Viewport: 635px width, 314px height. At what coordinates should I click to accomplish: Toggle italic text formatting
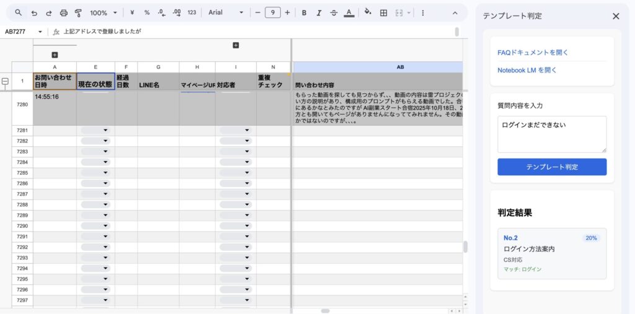click(x=319, y=12)
